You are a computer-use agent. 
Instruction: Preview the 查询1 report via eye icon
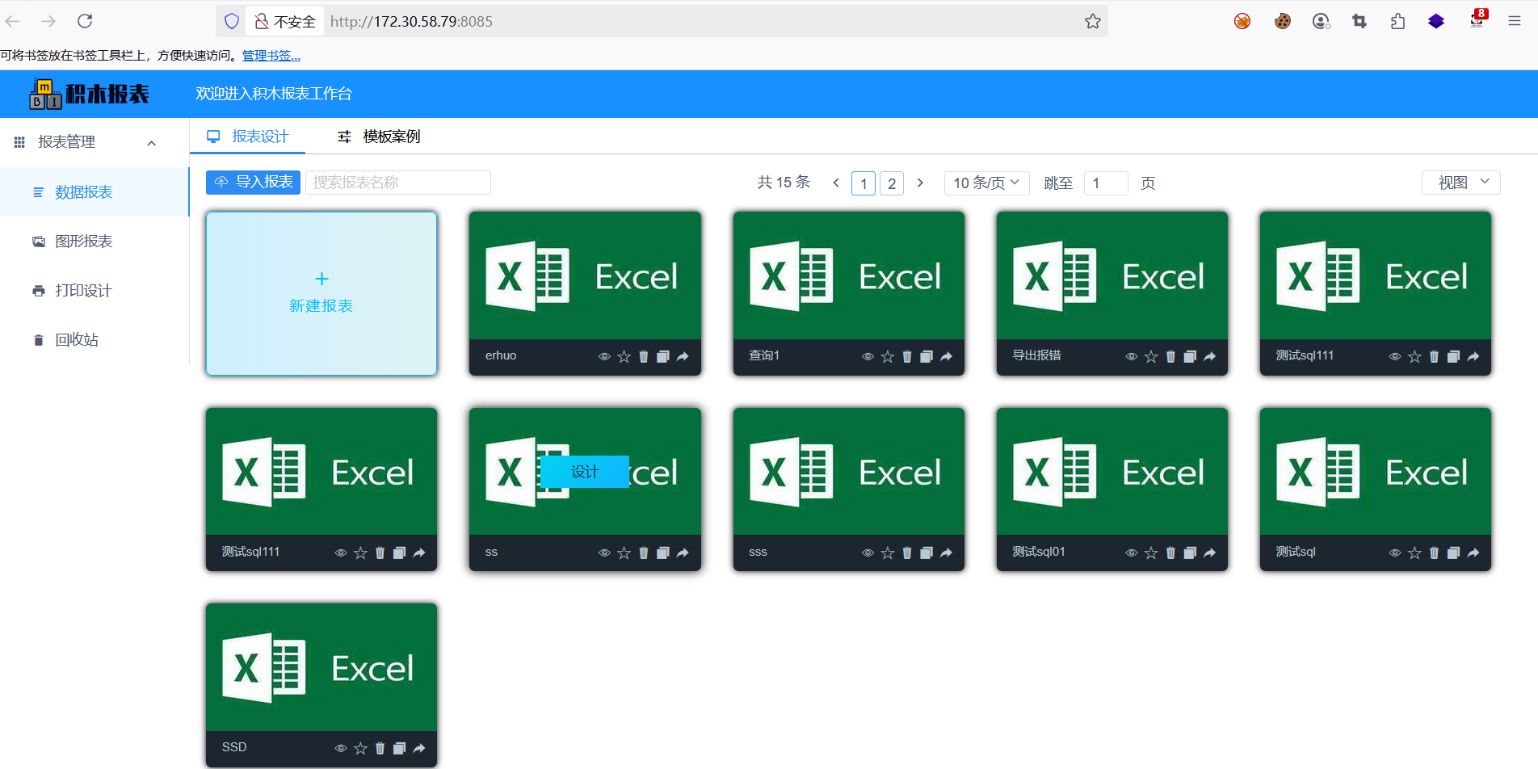click(868, 357)
